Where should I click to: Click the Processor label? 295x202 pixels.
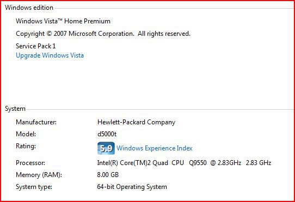[30, 163]
